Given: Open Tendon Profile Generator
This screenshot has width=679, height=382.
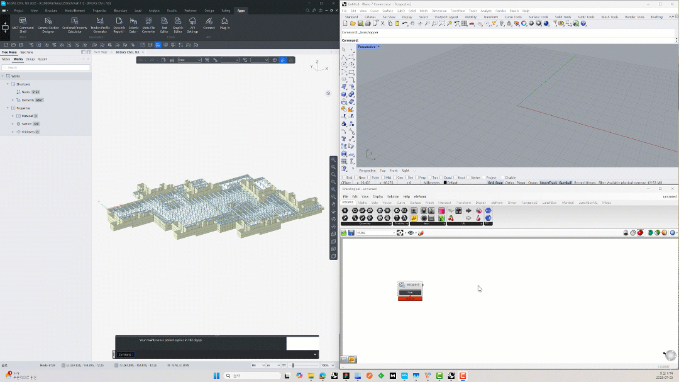Looking at the screenshot, I should 100,25.
